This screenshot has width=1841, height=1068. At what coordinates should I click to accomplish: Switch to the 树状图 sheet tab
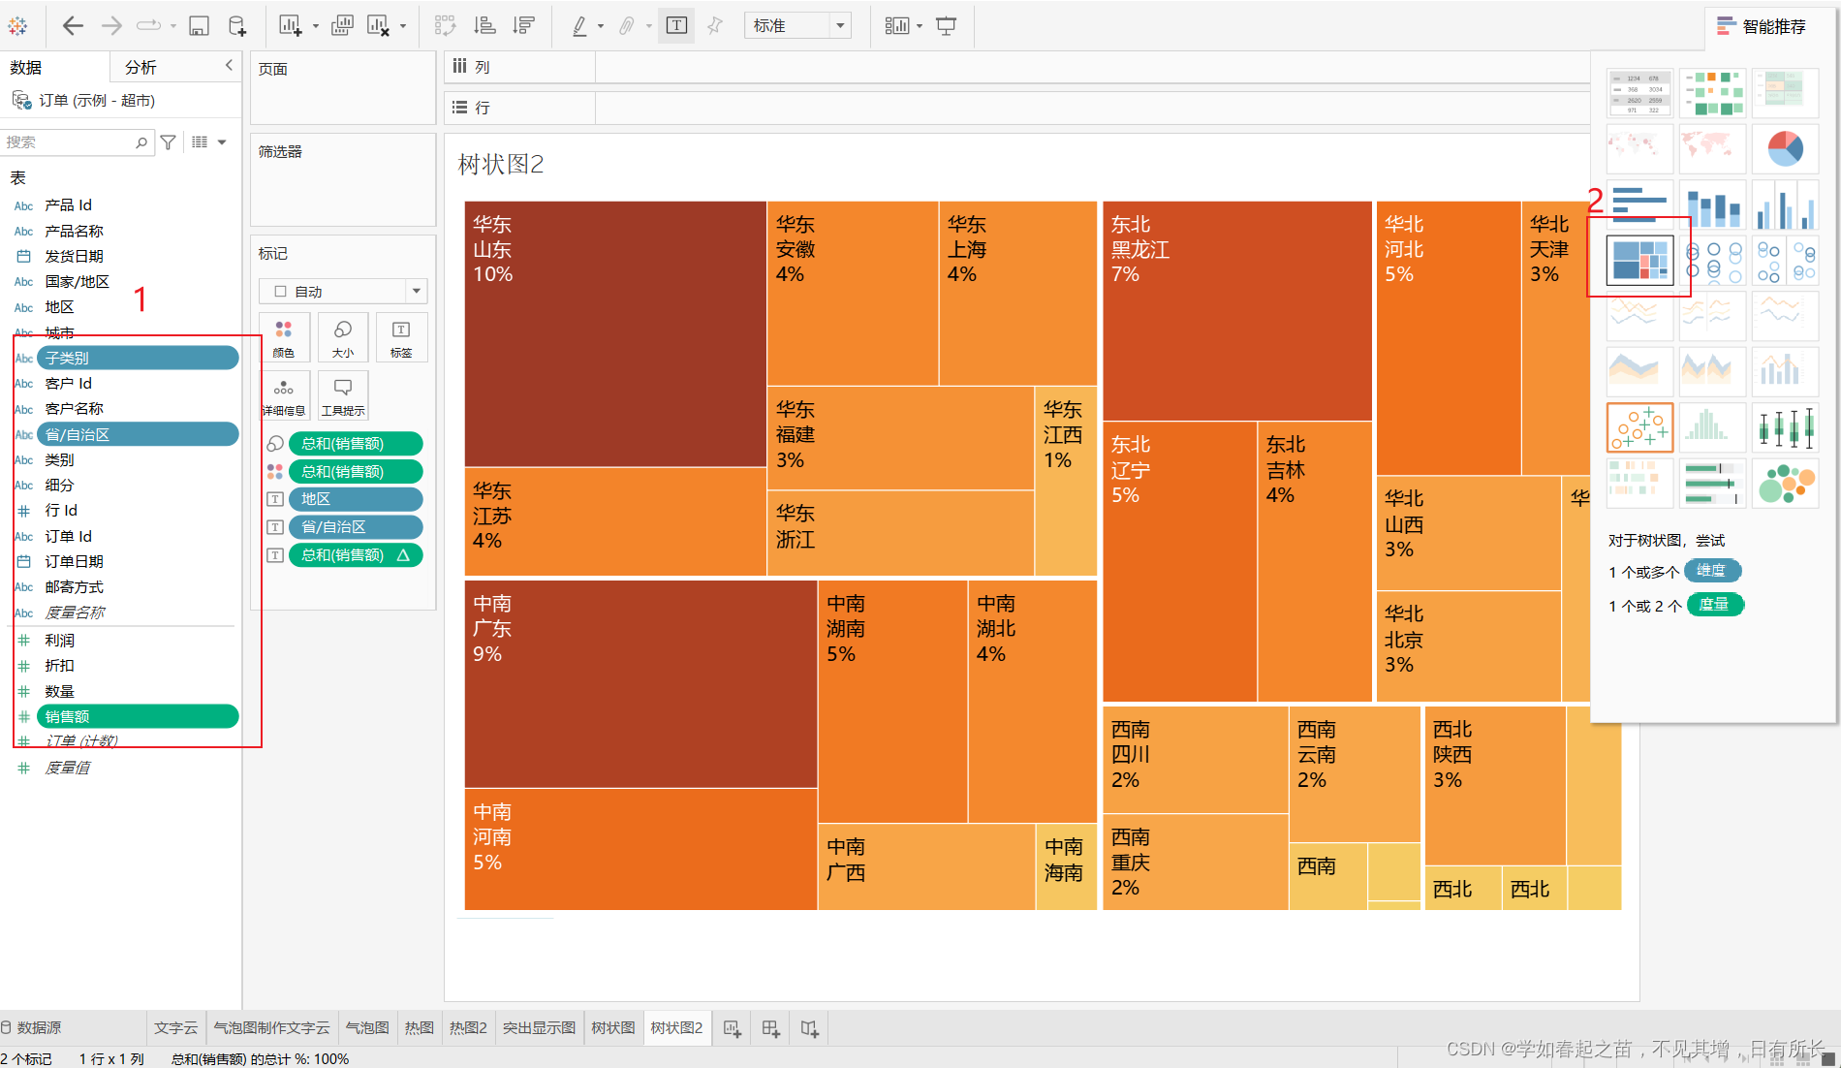pyautogui.click(x=613, y=1027)
